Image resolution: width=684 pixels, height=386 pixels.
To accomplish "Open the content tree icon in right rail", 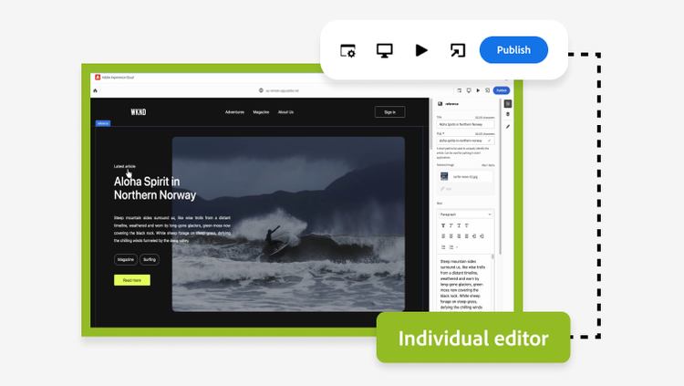I will click(508, 115).
